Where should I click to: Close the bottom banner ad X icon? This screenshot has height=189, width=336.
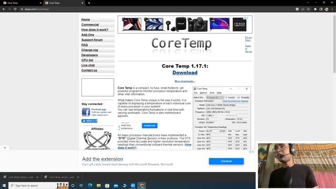253,152
